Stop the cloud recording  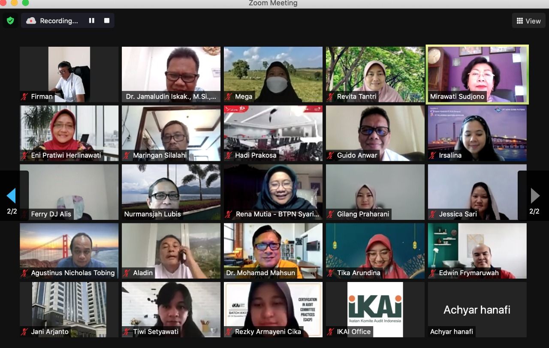click(x=107, y=21)
